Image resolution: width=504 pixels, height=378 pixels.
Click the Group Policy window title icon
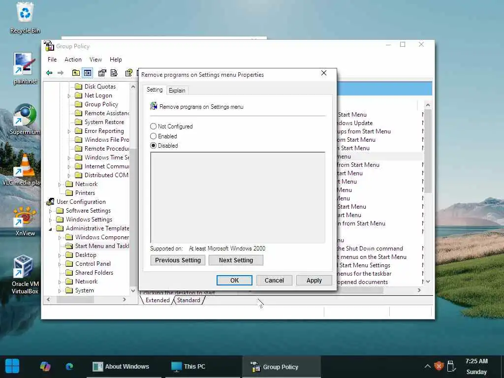[49, 46]
